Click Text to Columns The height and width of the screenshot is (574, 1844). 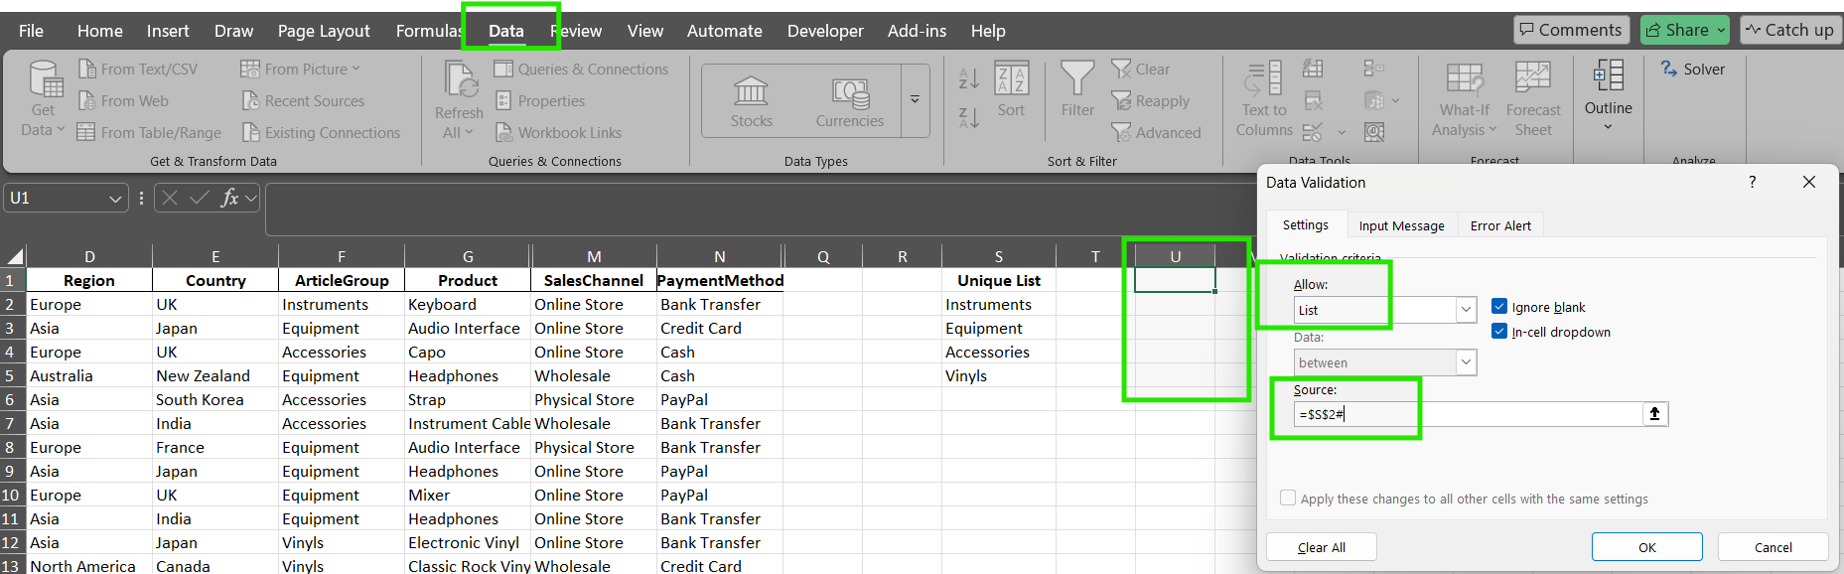point(1264,99)
